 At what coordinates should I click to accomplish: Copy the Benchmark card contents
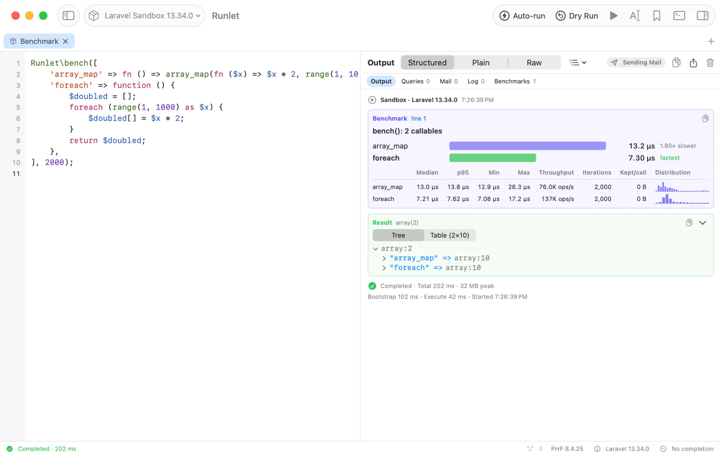click(705, 119)
